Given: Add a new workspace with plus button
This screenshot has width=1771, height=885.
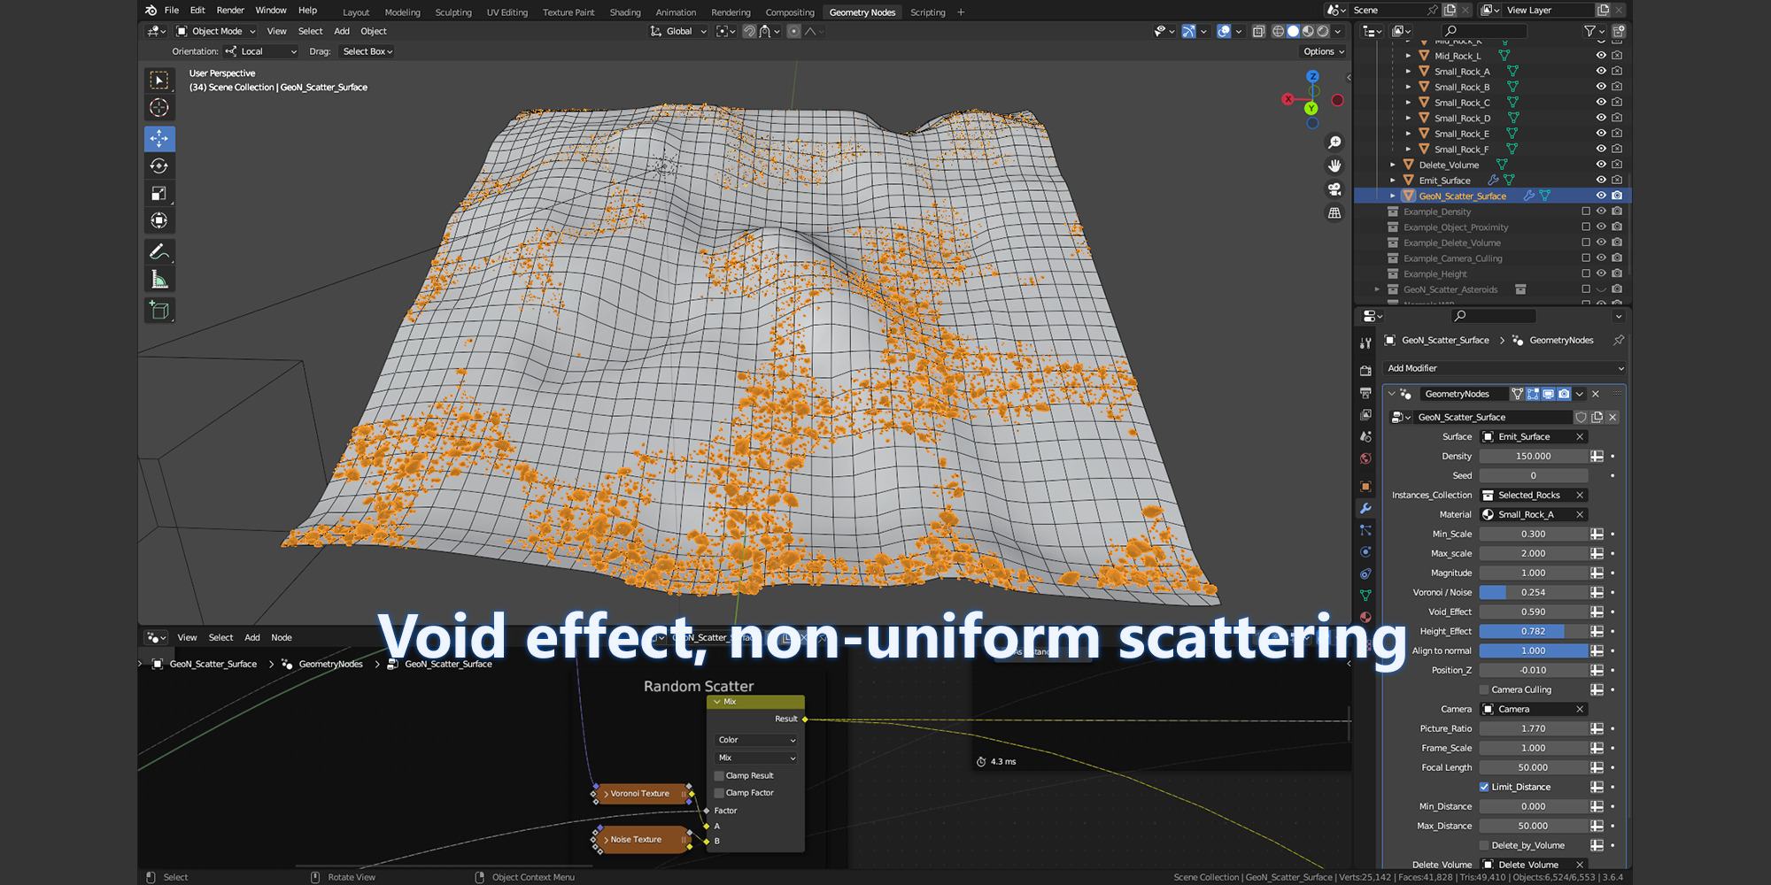Looking at the screenshot, I should point(961,12).
